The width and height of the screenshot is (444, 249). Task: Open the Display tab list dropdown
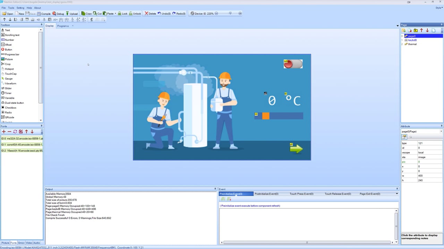coord(398,26)
